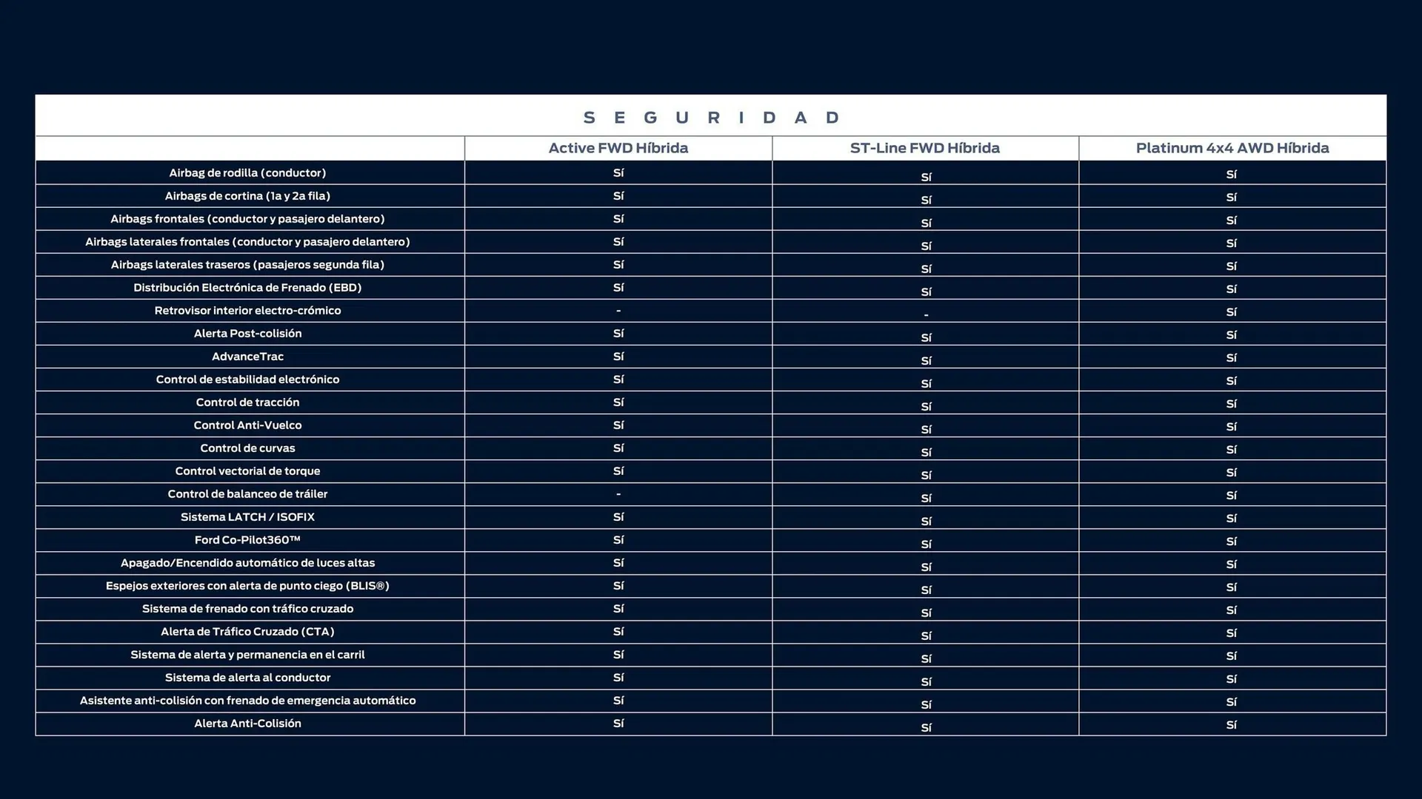
Task: Select the Sistema de alerta al conductor row label
Action: 248,677
